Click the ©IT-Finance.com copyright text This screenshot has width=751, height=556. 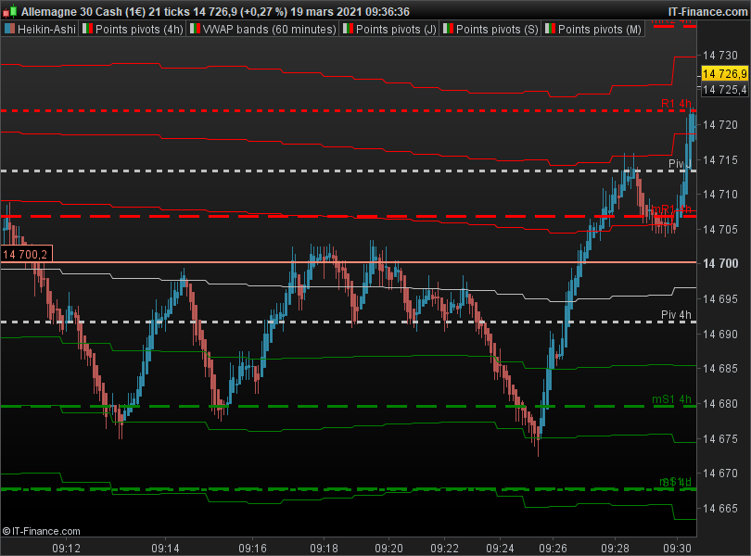41,531
